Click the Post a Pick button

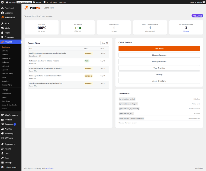(159, 49)
